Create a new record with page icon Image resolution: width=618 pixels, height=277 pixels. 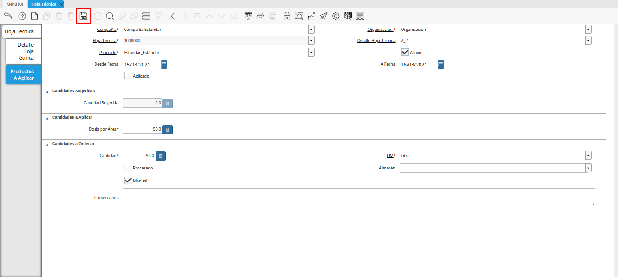(x=35, y=16)
